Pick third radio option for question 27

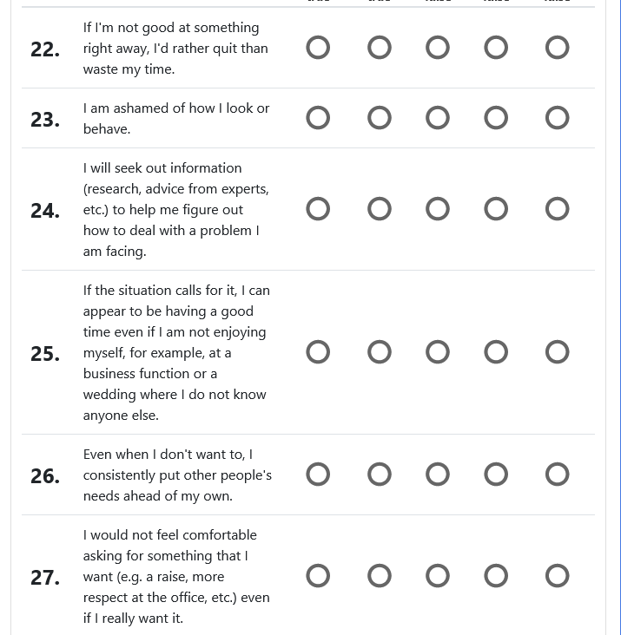(x=438, y=576)
